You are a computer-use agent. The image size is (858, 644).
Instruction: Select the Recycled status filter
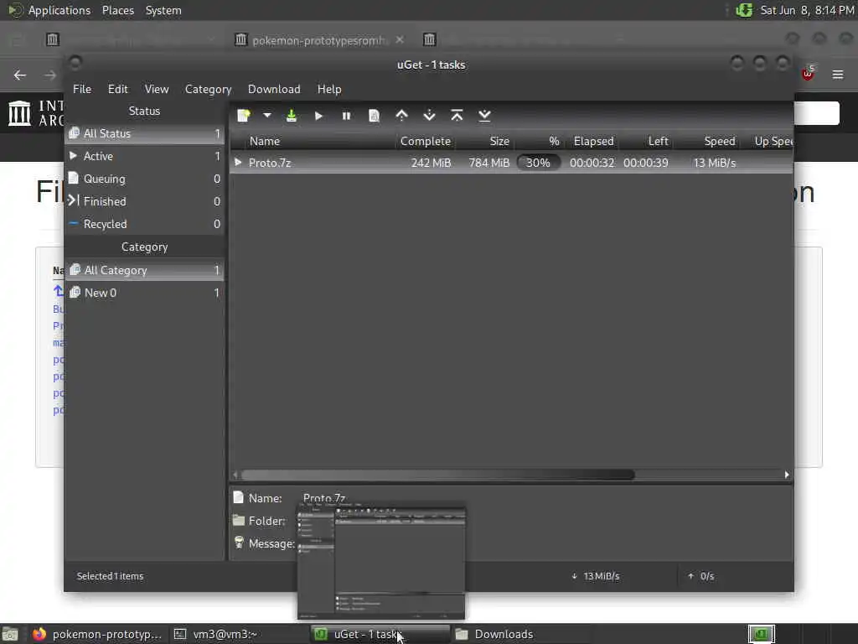click(x=144, y=224)
